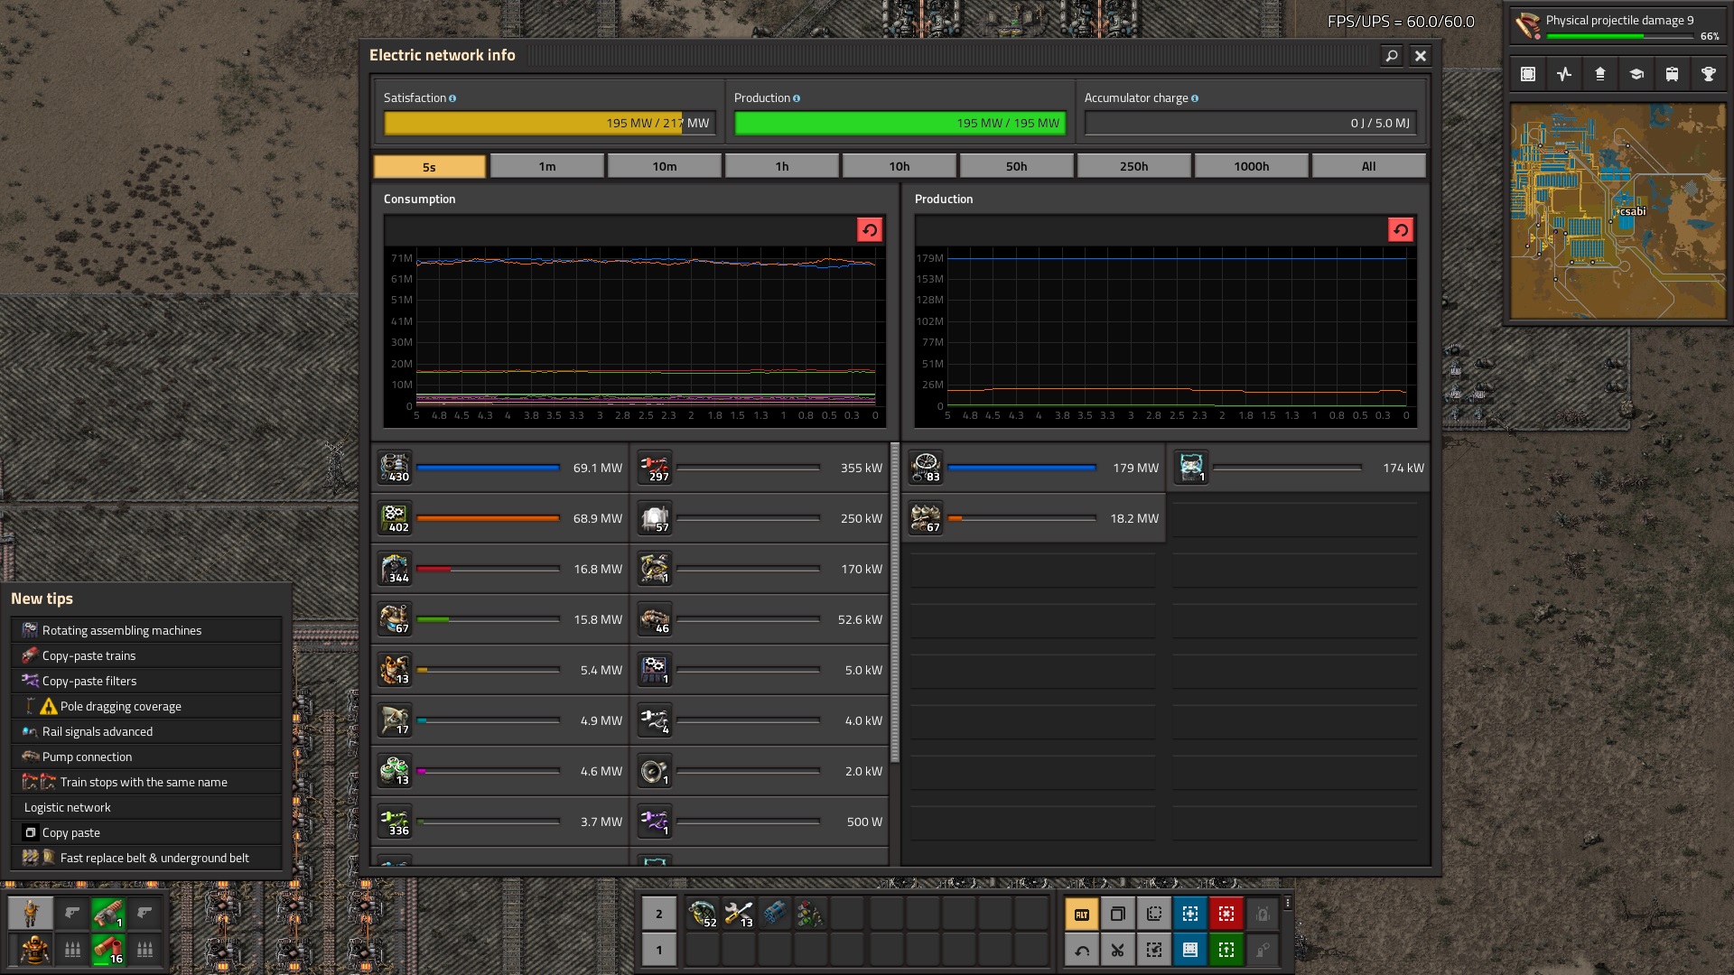Open achievements trophy icon

tap(1709, 74)
